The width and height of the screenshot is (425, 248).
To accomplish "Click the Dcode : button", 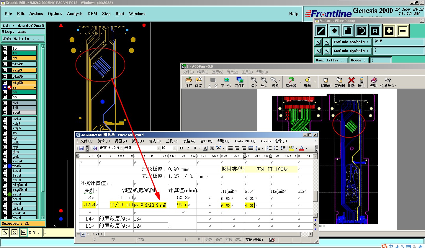I will point(359,60).
